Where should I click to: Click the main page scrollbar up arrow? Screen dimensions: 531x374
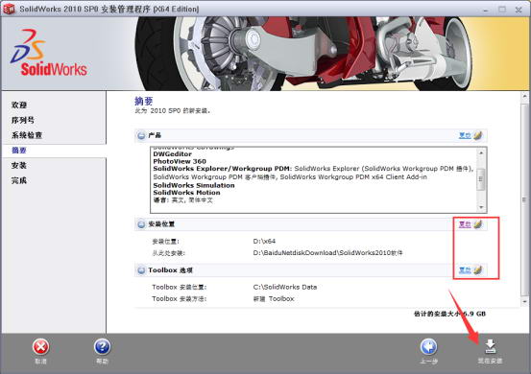[x=524, y=96]
